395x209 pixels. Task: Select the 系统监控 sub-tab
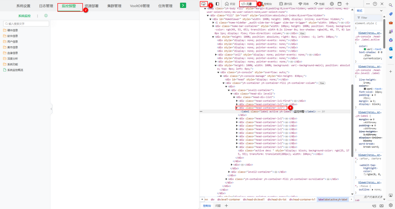tap(24, 16)
